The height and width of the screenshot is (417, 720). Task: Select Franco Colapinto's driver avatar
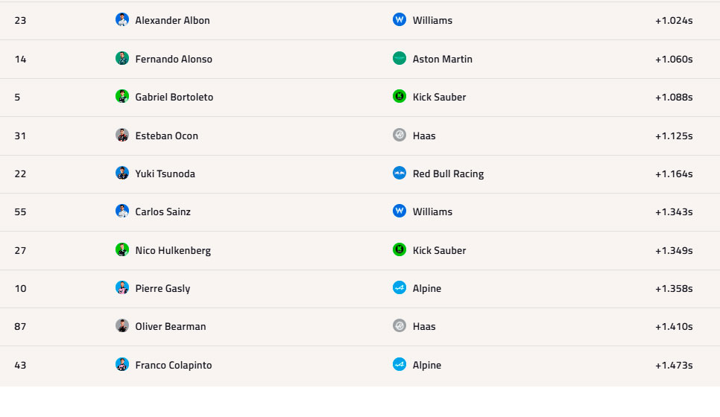122,365
